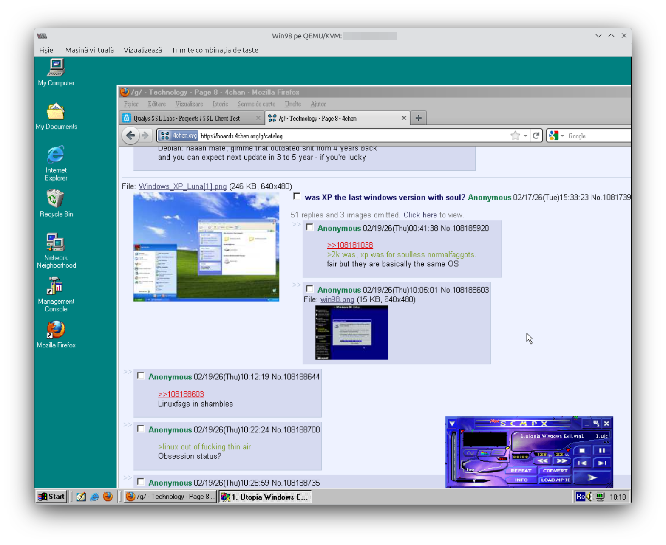666x545 pixels.
Task: Open Management Console desktop shortcut
Action: click(x=56, y=295)
